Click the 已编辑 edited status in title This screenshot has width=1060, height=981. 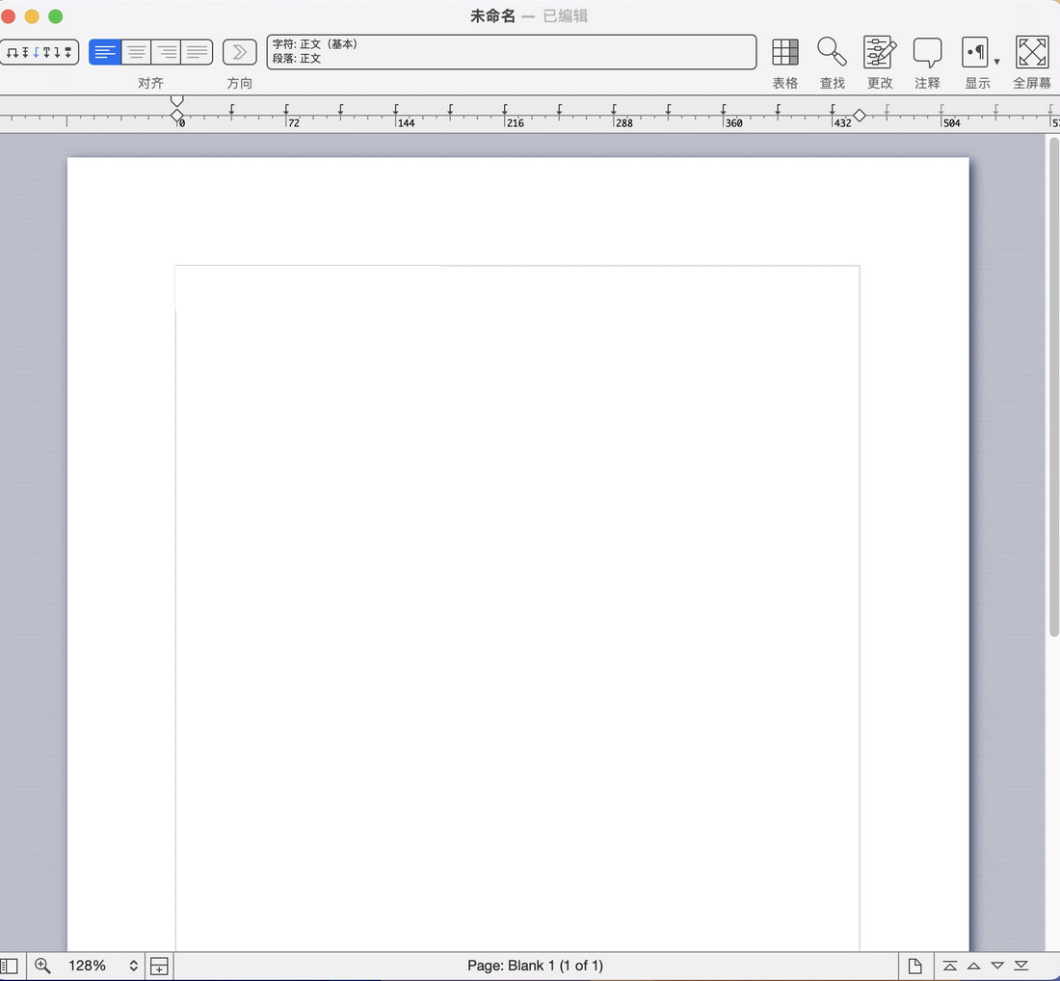tap(565, 16)
